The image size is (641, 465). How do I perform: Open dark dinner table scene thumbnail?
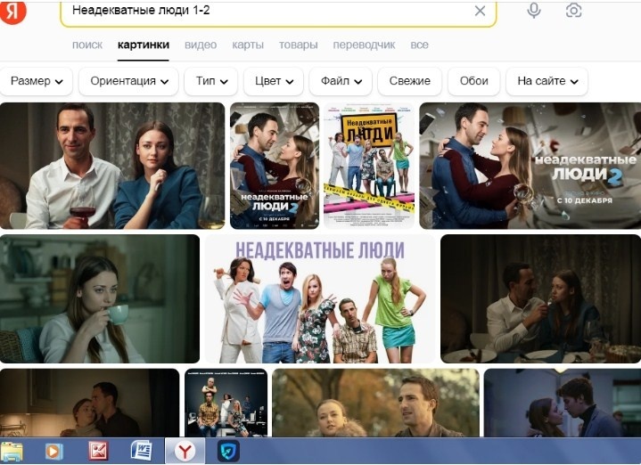coord(541,298)
